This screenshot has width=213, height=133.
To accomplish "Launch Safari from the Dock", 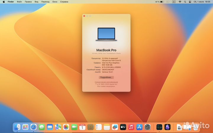I will click(x=33, y=127).
